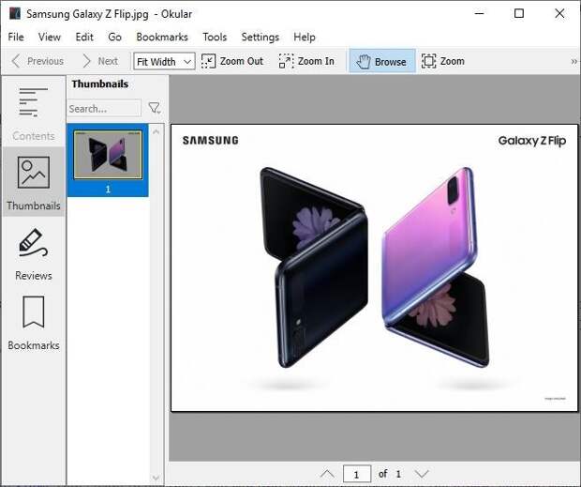This screenshot has height=487, width=581.
Task: Click the 'Thumbnails' panel heading
Action: click(x=100, y=84)
